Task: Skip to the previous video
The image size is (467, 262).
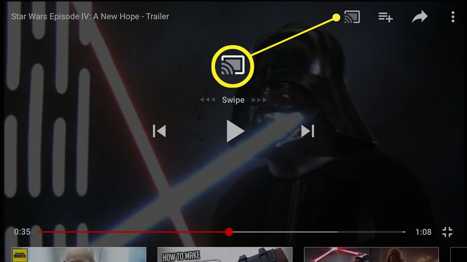Action: click(x=159, y=131)
